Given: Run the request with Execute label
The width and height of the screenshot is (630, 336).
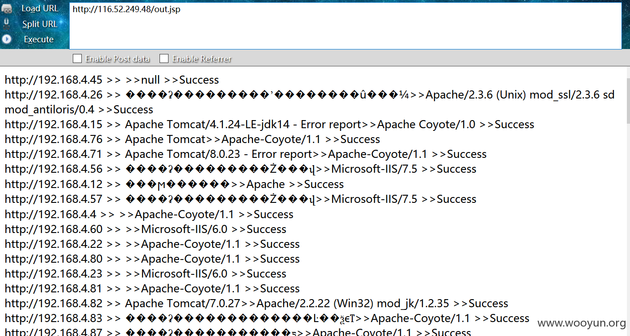Looking at the screenshot, I should [39, 39].
